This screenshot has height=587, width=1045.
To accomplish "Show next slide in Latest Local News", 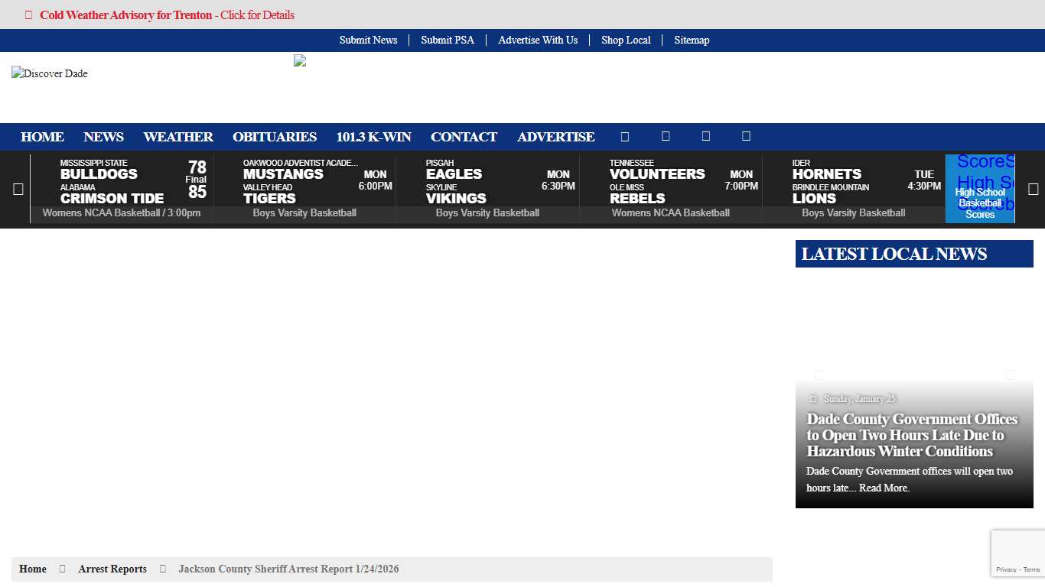I will [1009, 375].
